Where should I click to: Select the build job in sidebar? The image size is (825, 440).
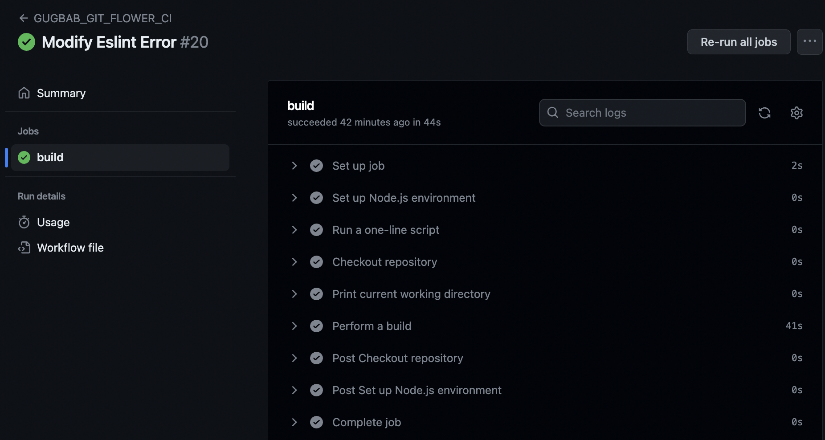[120, 157]
